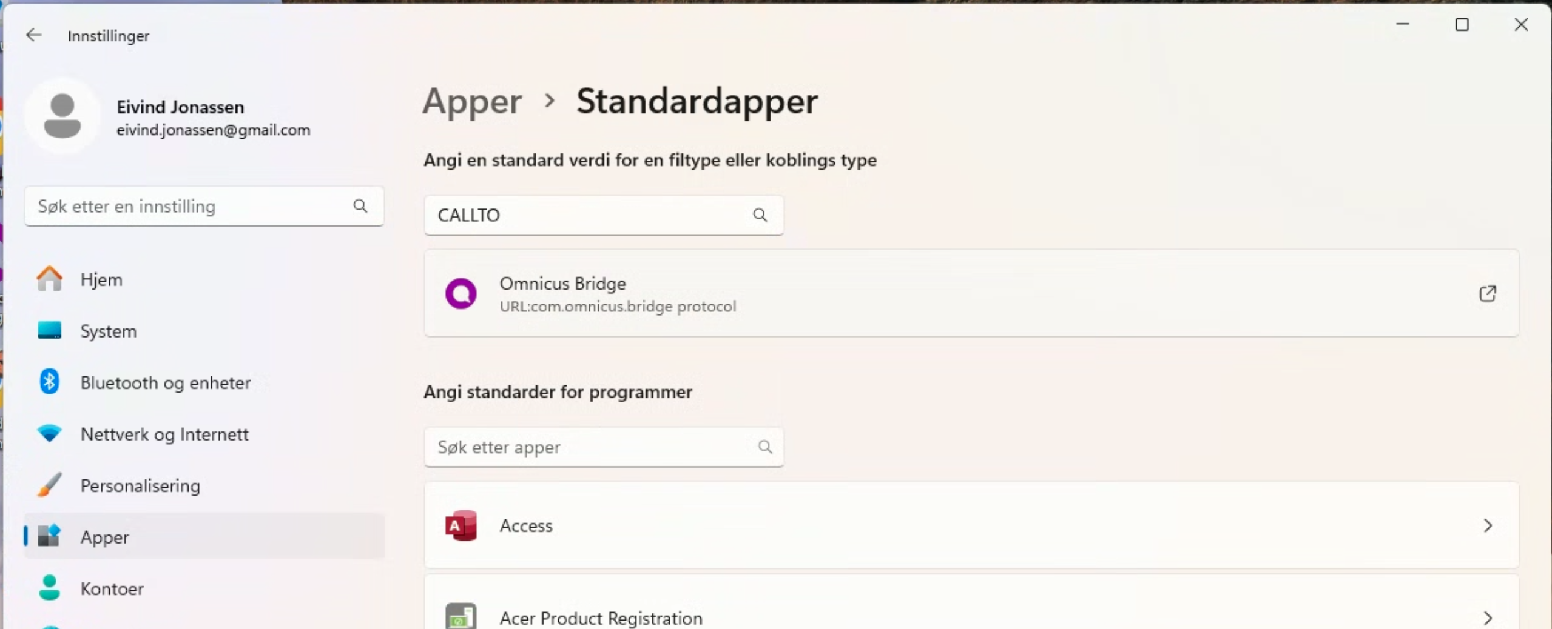Image resolution: width=1552 pixels, height=629 pixels.
Task: Click the user profile avatar
Action: tap(62, 116)
